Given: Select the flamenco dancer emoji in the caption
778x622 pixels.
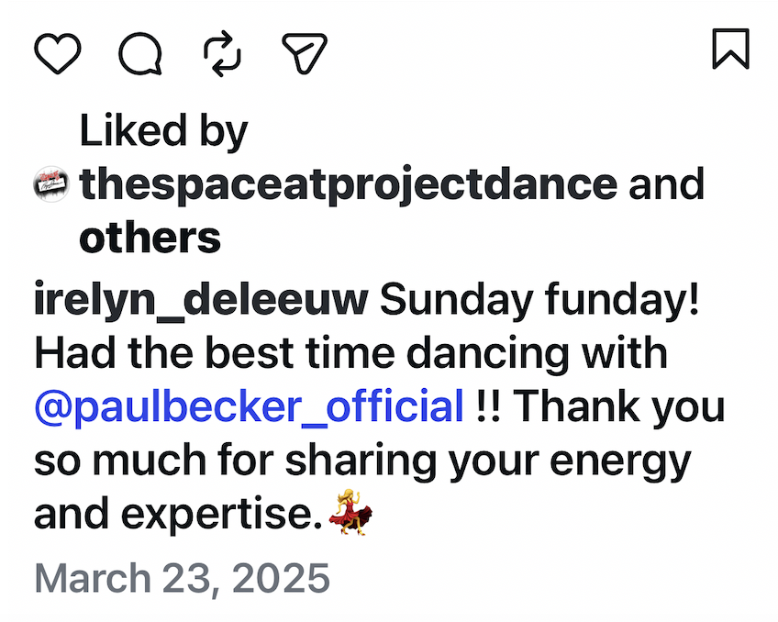Looking at the screenshot, I should (348, 512).
